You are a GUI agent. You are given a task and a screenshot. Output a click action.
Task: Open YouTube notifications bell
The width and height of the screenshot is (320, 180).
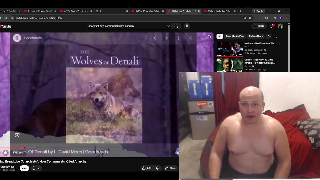coord(271,26)
